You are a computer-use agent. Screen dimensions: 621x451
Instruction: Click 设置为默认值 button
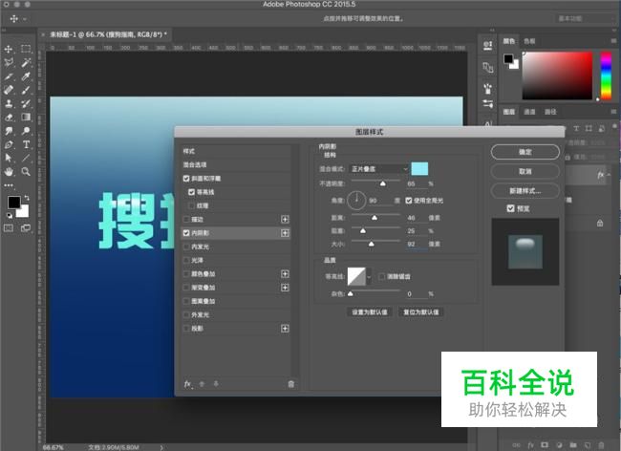point(370,312)
